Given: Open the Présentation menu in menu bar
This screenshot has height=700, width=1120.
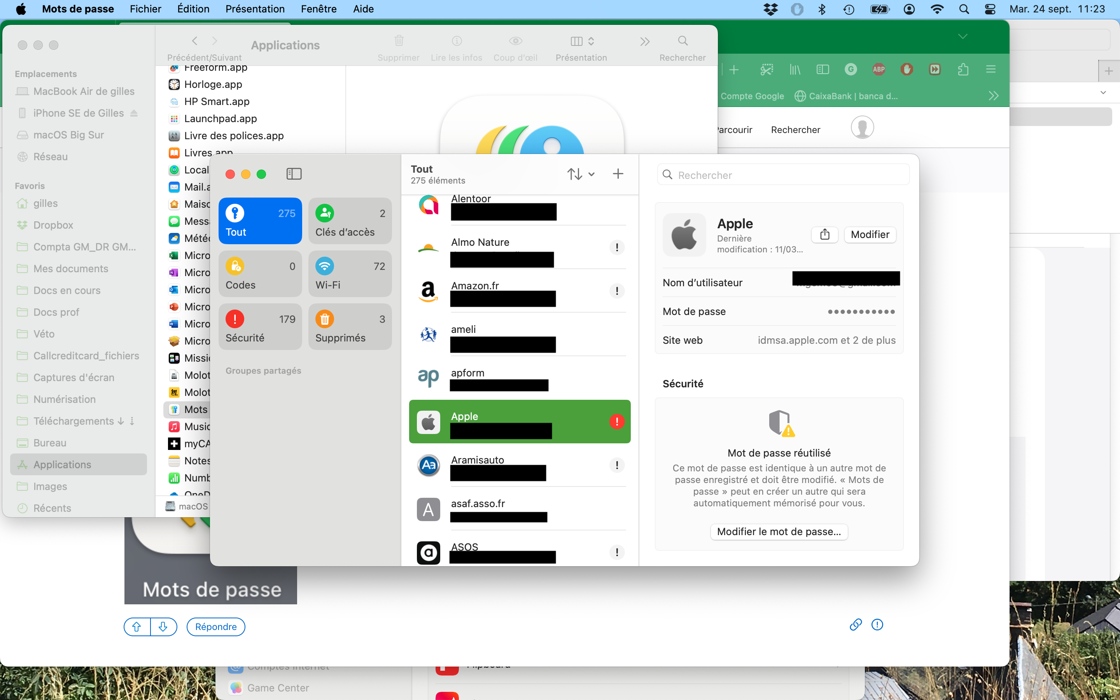Looking at the screenshot, I should (255, 9).
